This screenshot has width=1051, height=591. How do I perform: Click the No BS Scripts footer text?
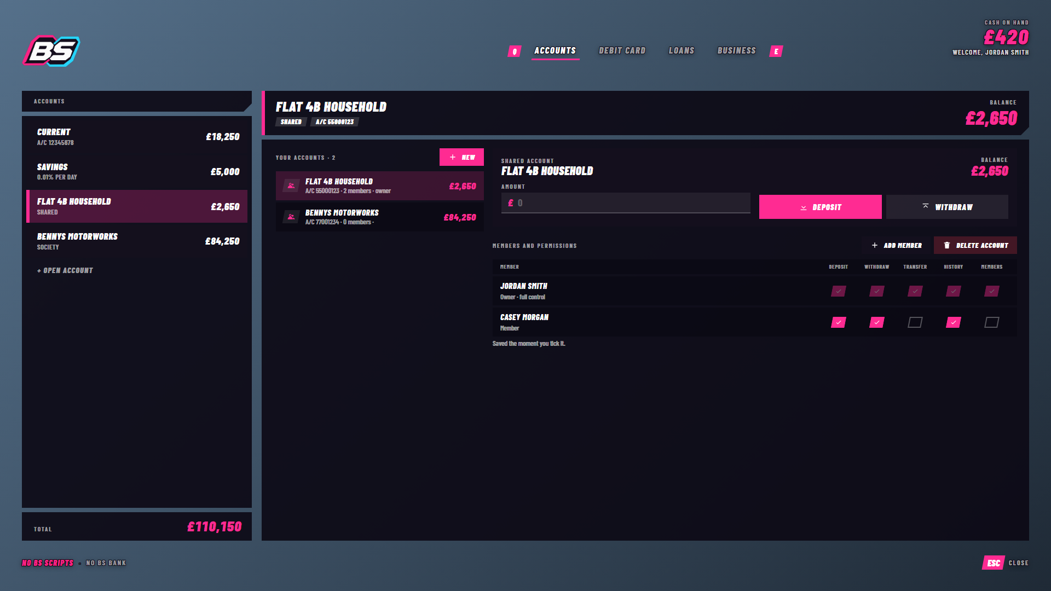(48, 563)
